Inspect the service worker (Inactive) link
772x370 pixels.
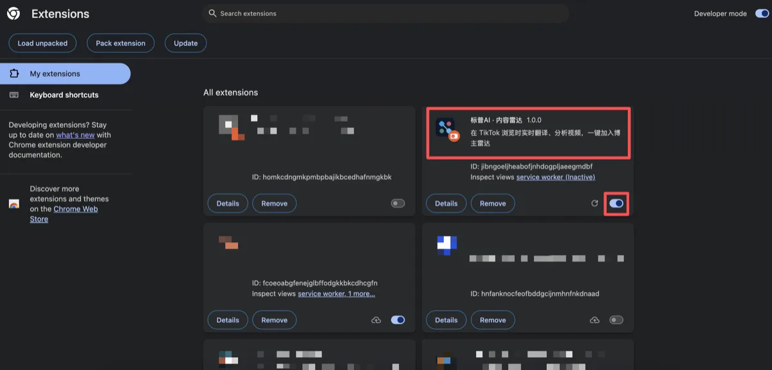pos(556,177)
